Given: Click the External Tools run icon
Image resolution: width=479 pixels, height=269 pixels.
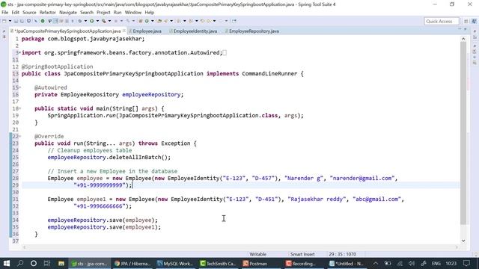Looking at the screenshot, I should coord(104,21).
